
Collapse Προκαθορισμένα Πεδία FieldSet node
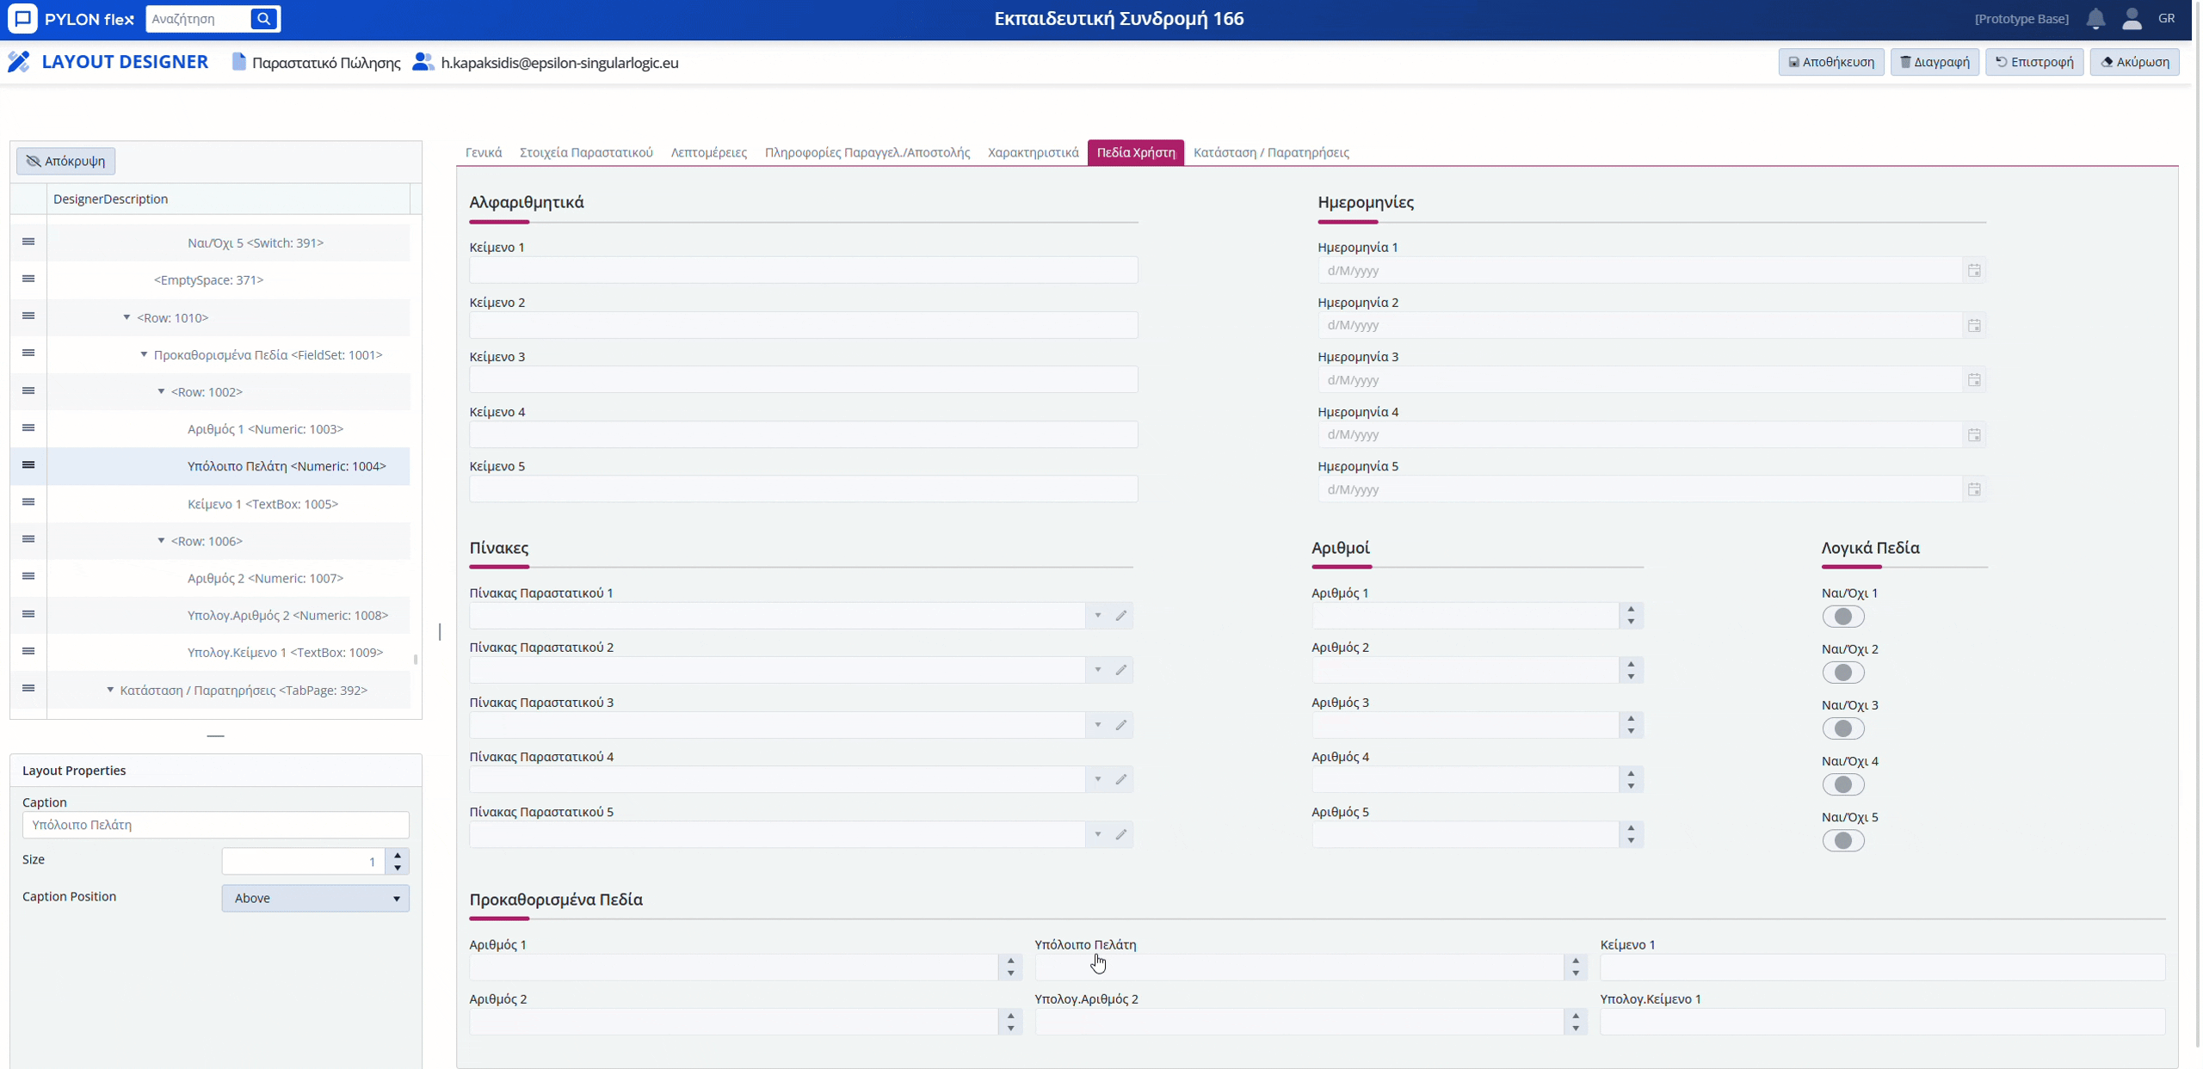point(145,354)
